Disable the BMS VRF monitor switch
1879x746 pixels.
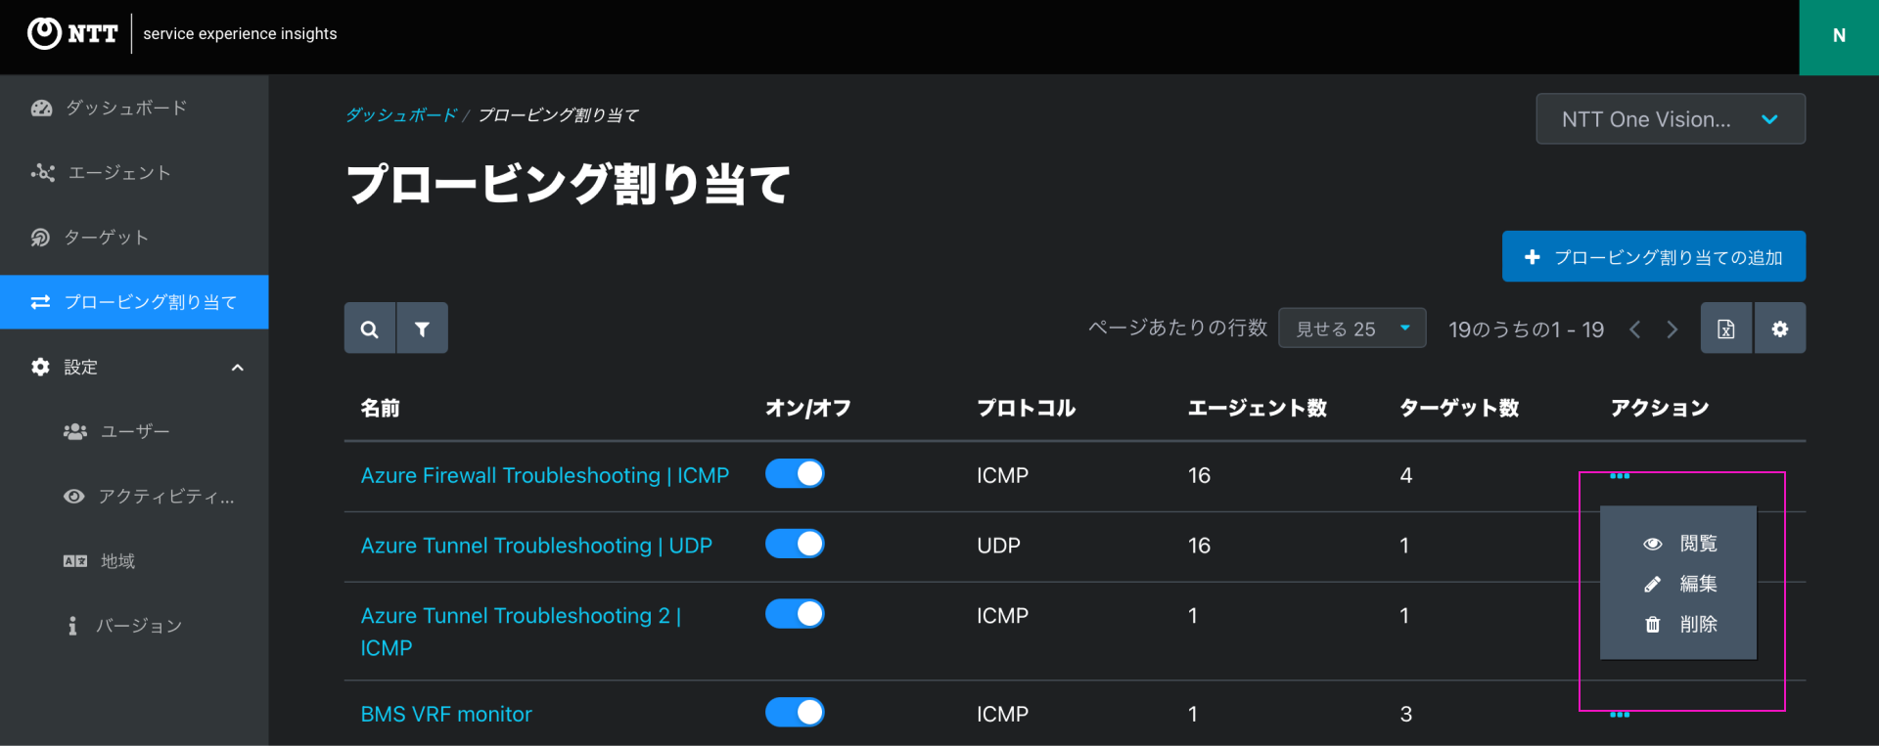click(795, 712)
